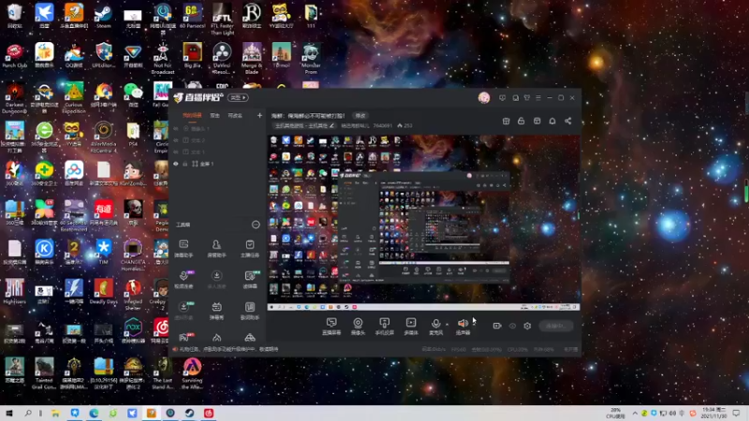Open notifications via the bell icon
The image size is (749, 421).
click(552, 122)
